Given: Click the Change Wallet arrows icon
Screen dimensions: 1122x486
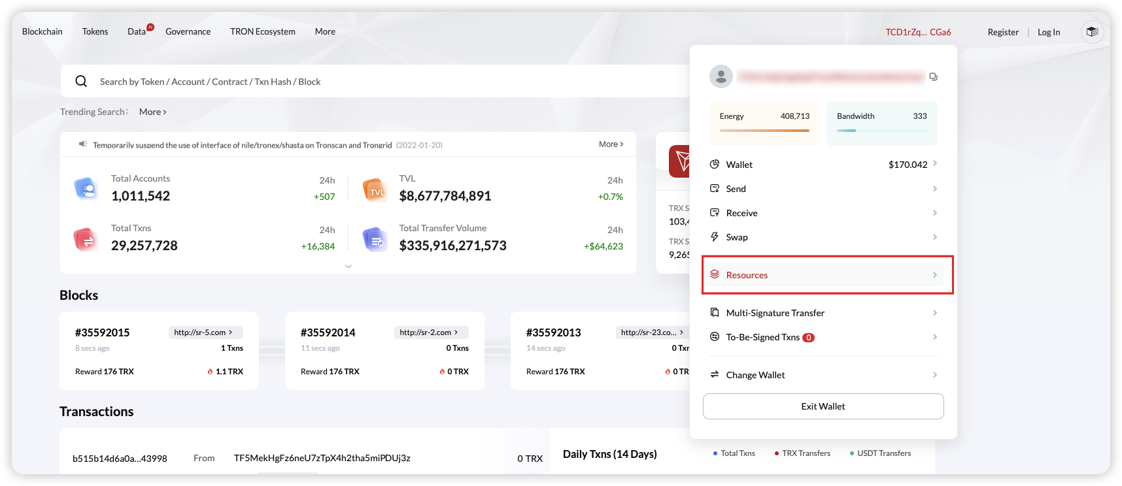Looking at the screenshot, I should click(x=715, y=374).
